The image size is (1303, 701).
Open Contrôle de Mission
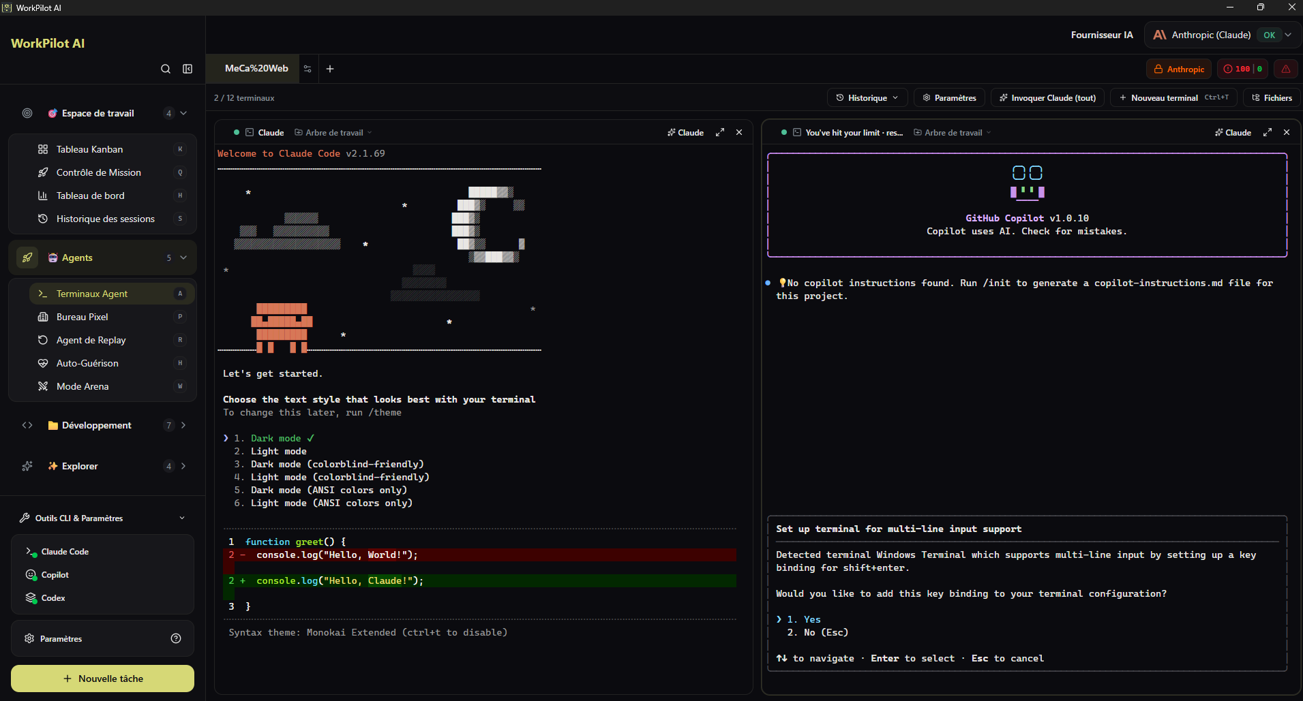point(112,172)
